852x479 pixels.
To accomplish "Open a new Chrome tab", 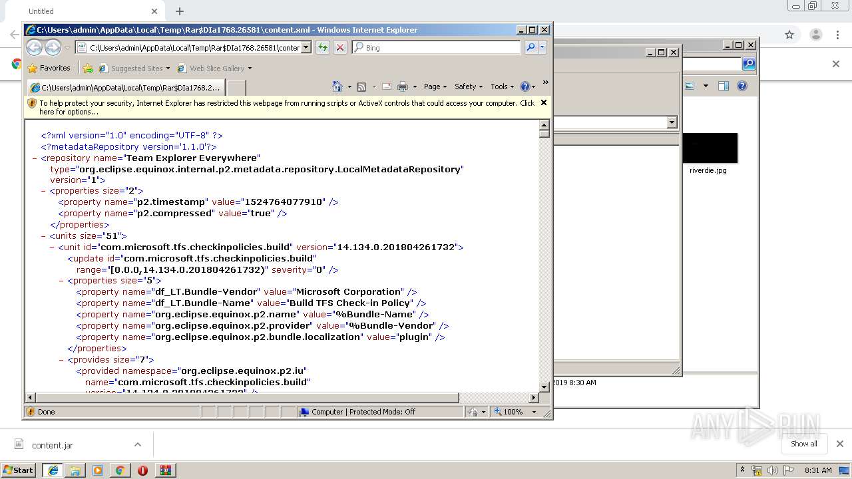I will click(x=179, y=11).
